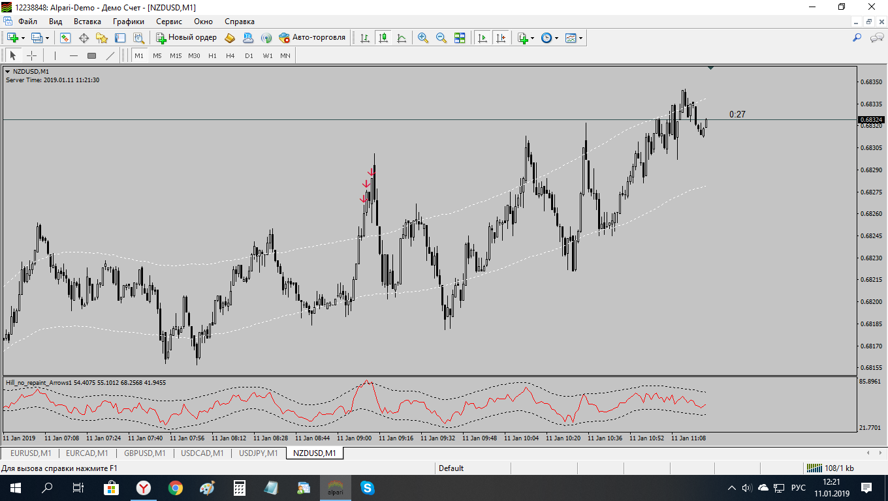888x501 pixels.
Task: Select the H4 timeframe
Action: click(230, 55)
